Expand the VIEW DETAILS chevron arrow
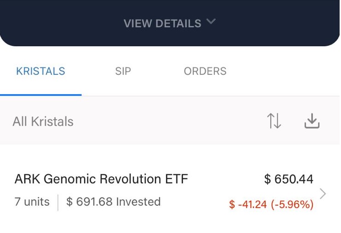 211,21
